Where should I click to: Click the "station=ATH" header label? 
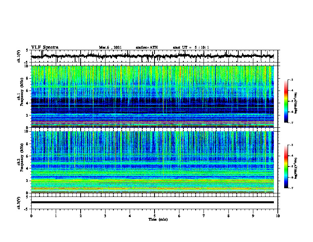click(x=147, y=47)
